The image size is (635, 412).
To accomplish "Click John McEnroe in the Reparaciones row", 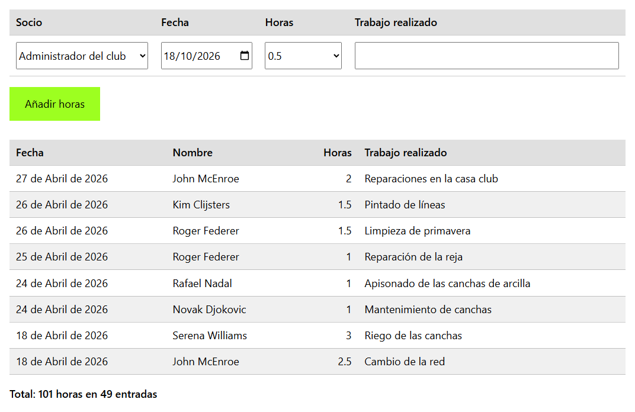I will point(206,179).
